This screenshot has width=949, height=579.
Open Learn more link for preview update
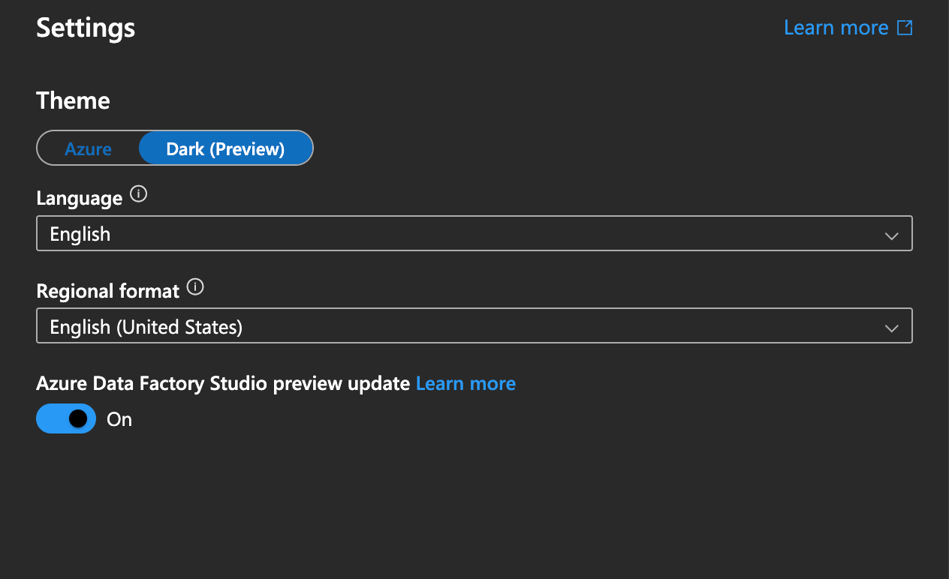pos(465,383)
